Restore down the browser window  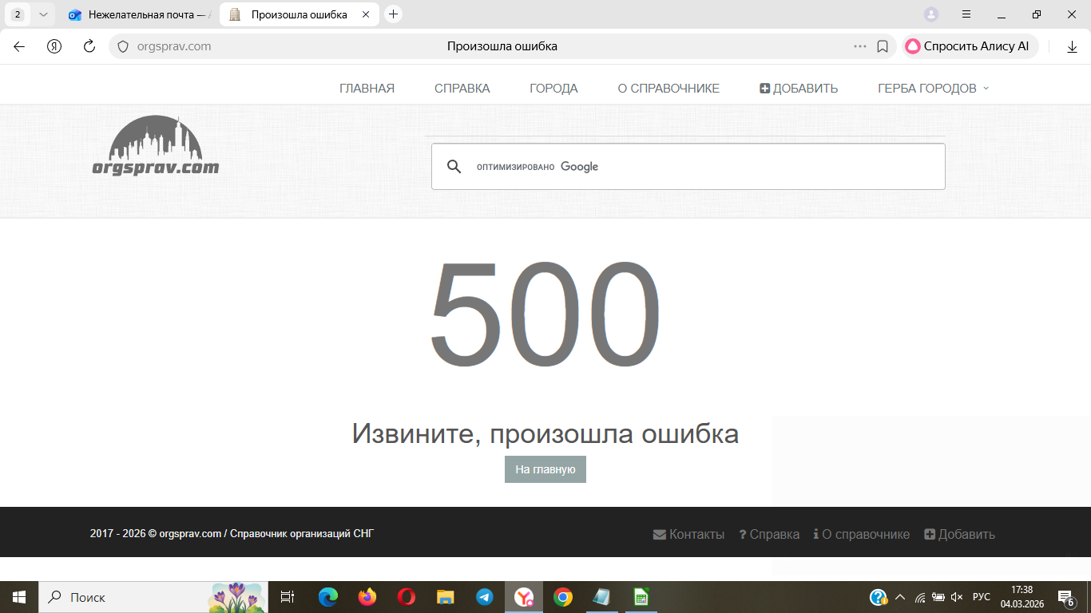(x=1037, y=14)
